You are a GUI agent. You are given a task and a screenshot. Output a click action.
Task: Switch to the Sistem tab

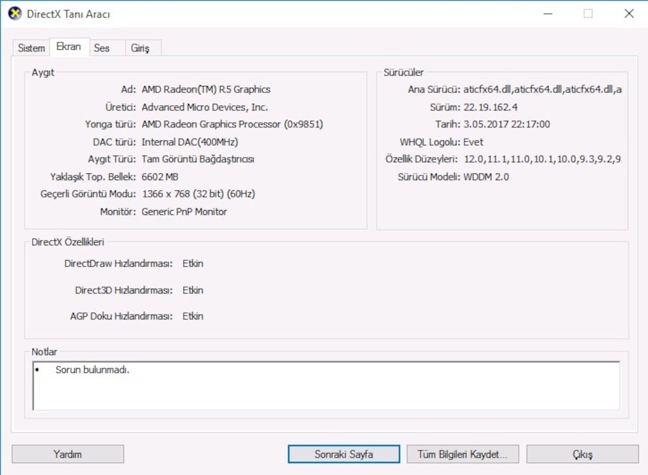click(x=31, y=48)
